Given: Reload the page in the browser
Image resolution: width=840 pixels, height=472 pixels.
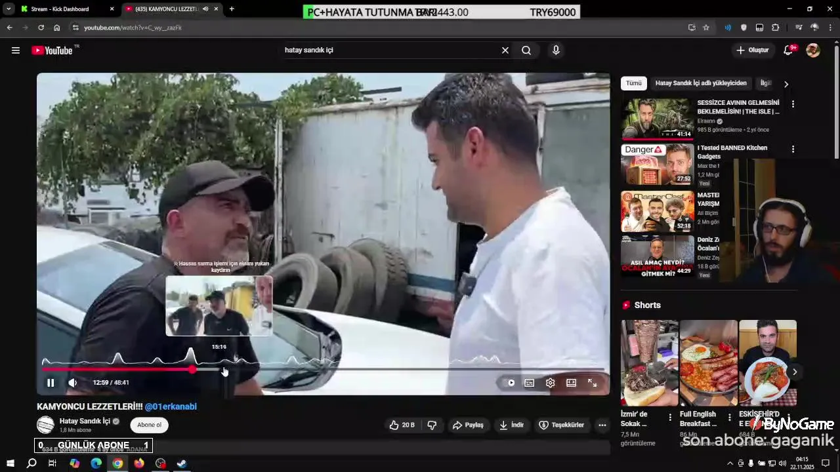Looking at the screenshot, I should click(41, 28).
